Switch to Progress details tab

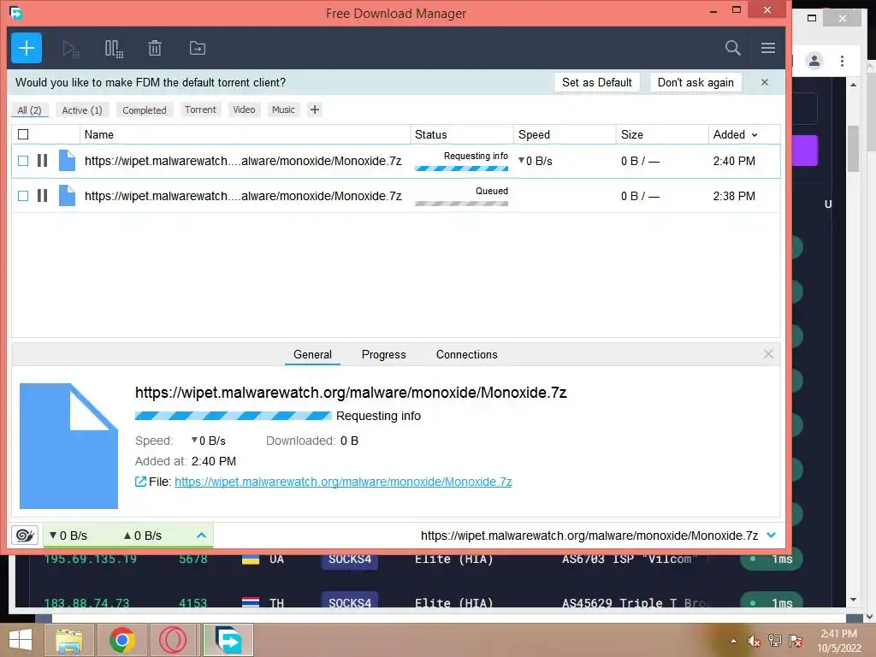pyautogui.click(x=384, y=354)
